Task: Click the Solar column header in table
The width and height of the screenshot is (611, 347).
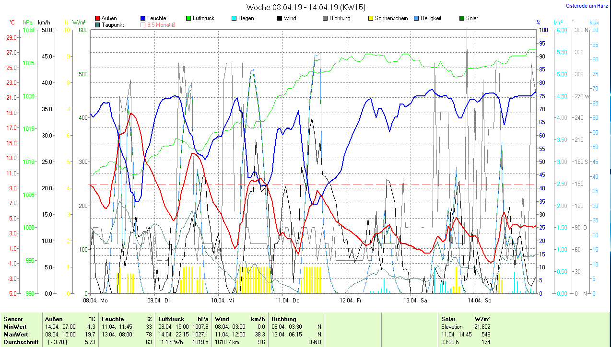Action: pos(448,319)
